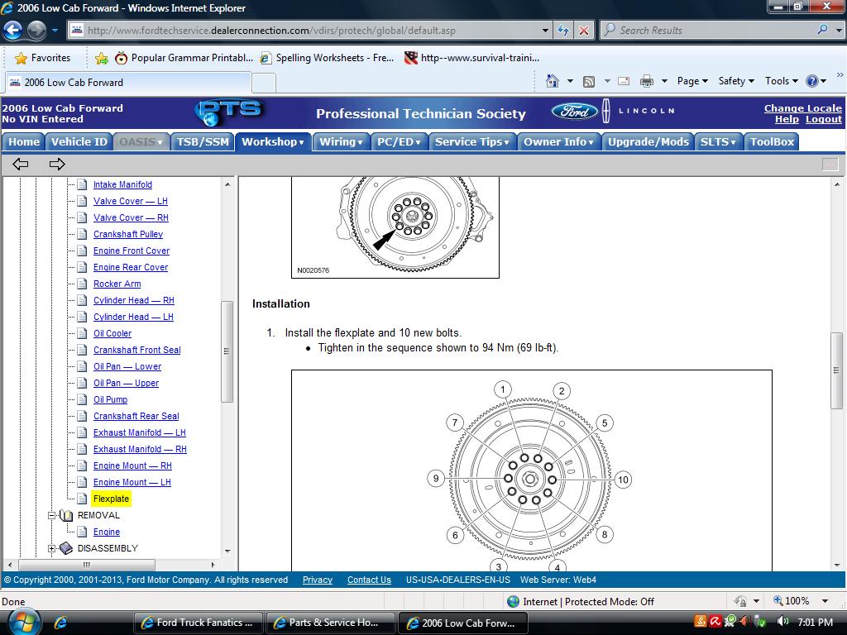The height and width of the screenshot is (635, 847).
Task: Open the Engine link under REMOVAL
Action: [x=107, y=532]
